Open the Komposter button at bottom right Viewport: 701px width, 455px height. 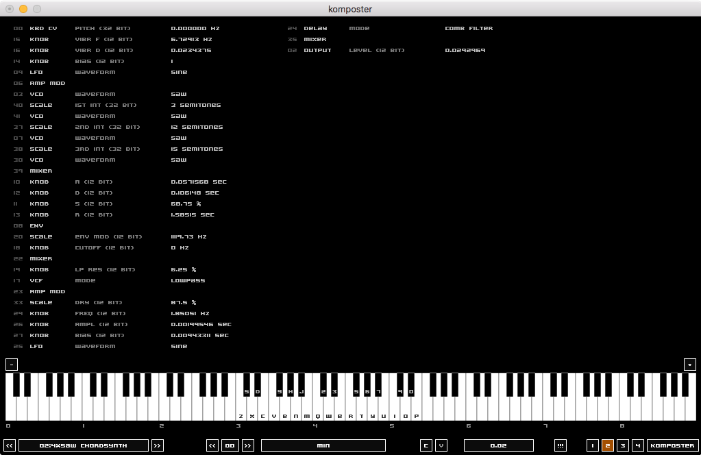point(672,445)
